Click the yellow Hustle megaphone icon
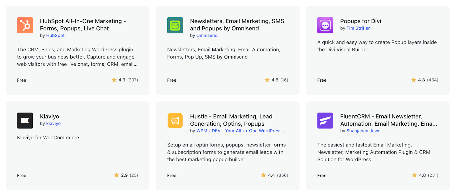The image size is (456, 195). [175, 120]
